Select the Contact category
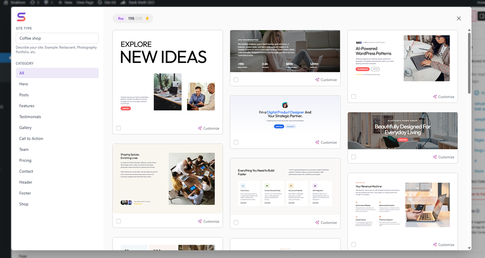 pyautogui.click(x=57, y=172)
